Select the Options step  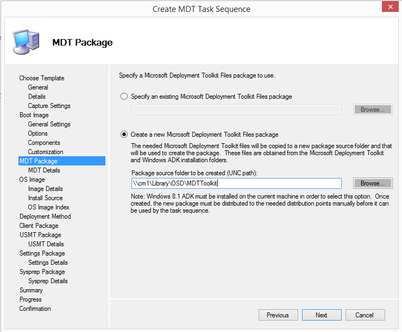click(37, 133)
